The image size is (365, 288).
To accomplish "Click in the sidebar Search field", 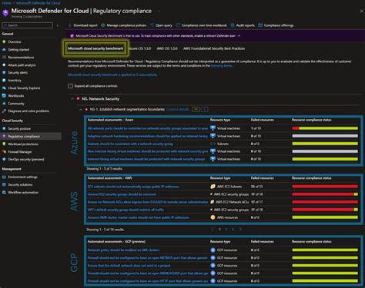I will point(28,25).
